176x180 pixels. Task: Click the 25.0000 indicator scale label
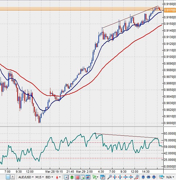(170, 160)
